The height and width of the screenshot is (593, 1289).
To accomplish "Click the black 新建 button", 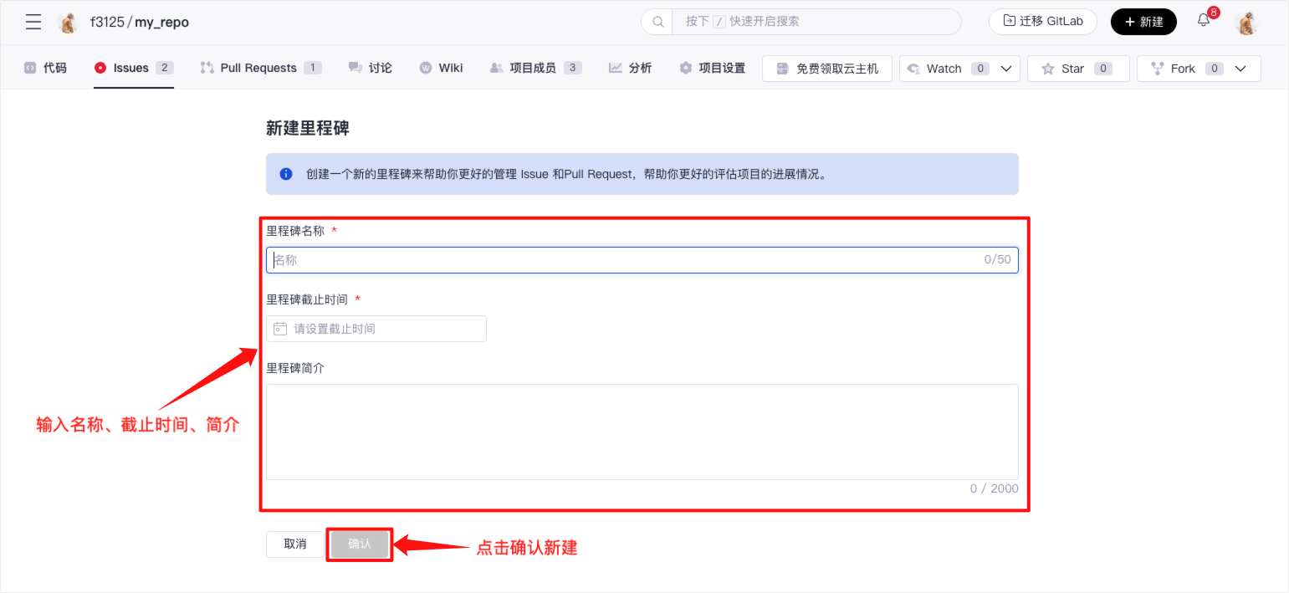I will 1143,22.
